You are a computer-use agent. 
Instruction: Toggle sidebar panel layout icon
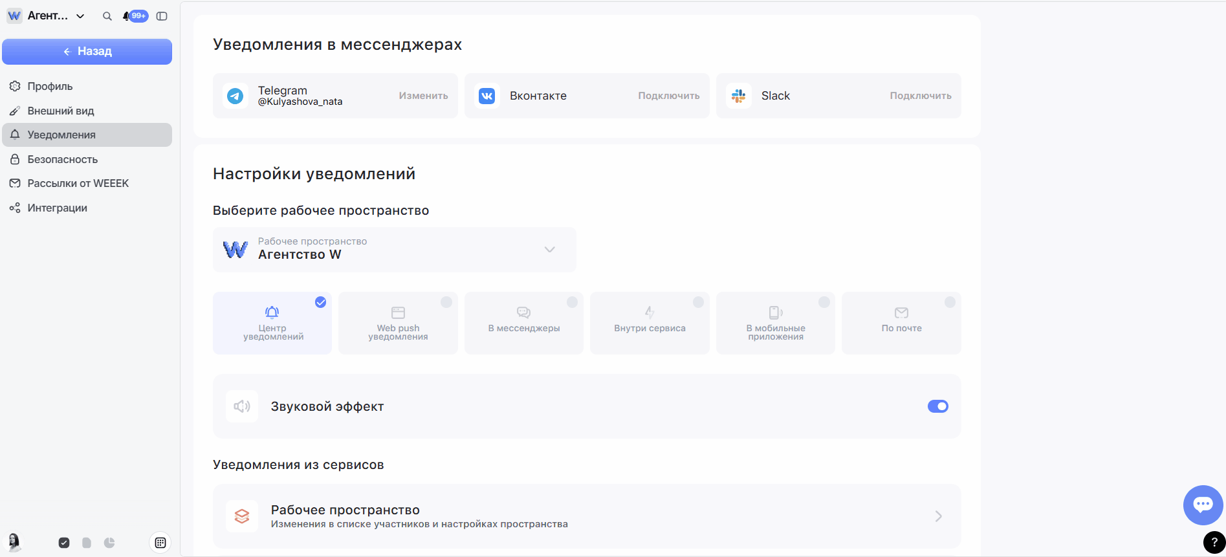click(x=162, y=16)
